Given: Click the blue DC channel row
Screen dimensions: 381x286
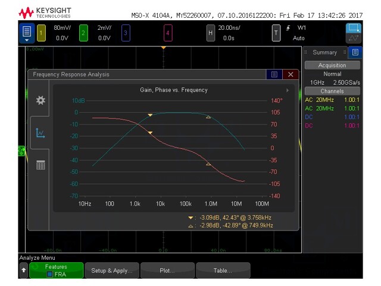Looking at the screenshot, I should tap(332, 117).
